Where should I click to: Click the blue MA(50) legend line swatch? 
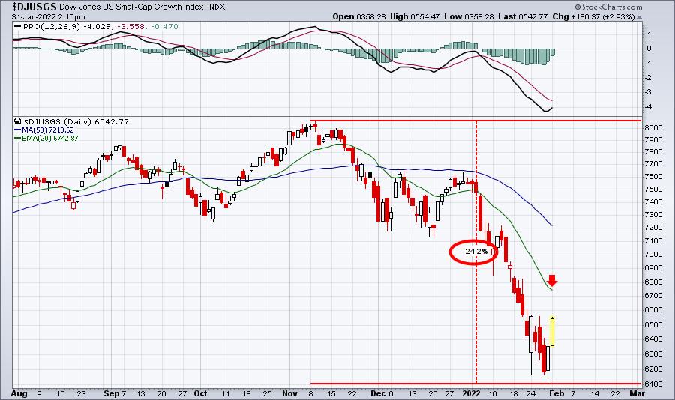point(18,130)
